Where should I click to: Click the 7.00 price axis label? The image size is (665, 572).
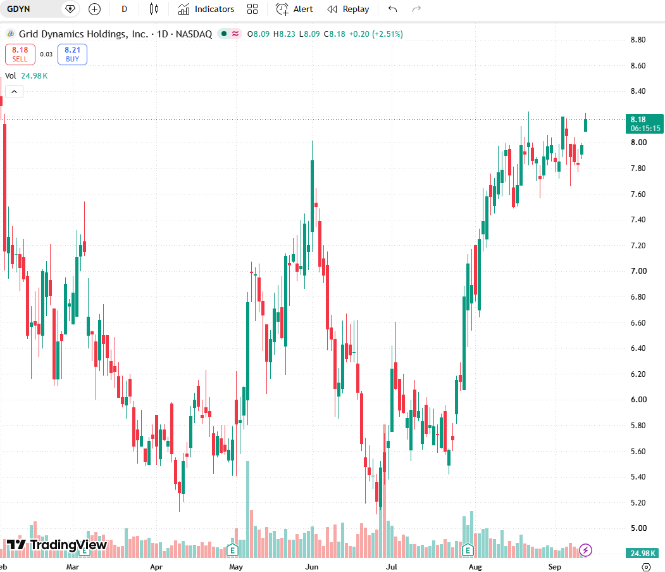click(638, 271)
